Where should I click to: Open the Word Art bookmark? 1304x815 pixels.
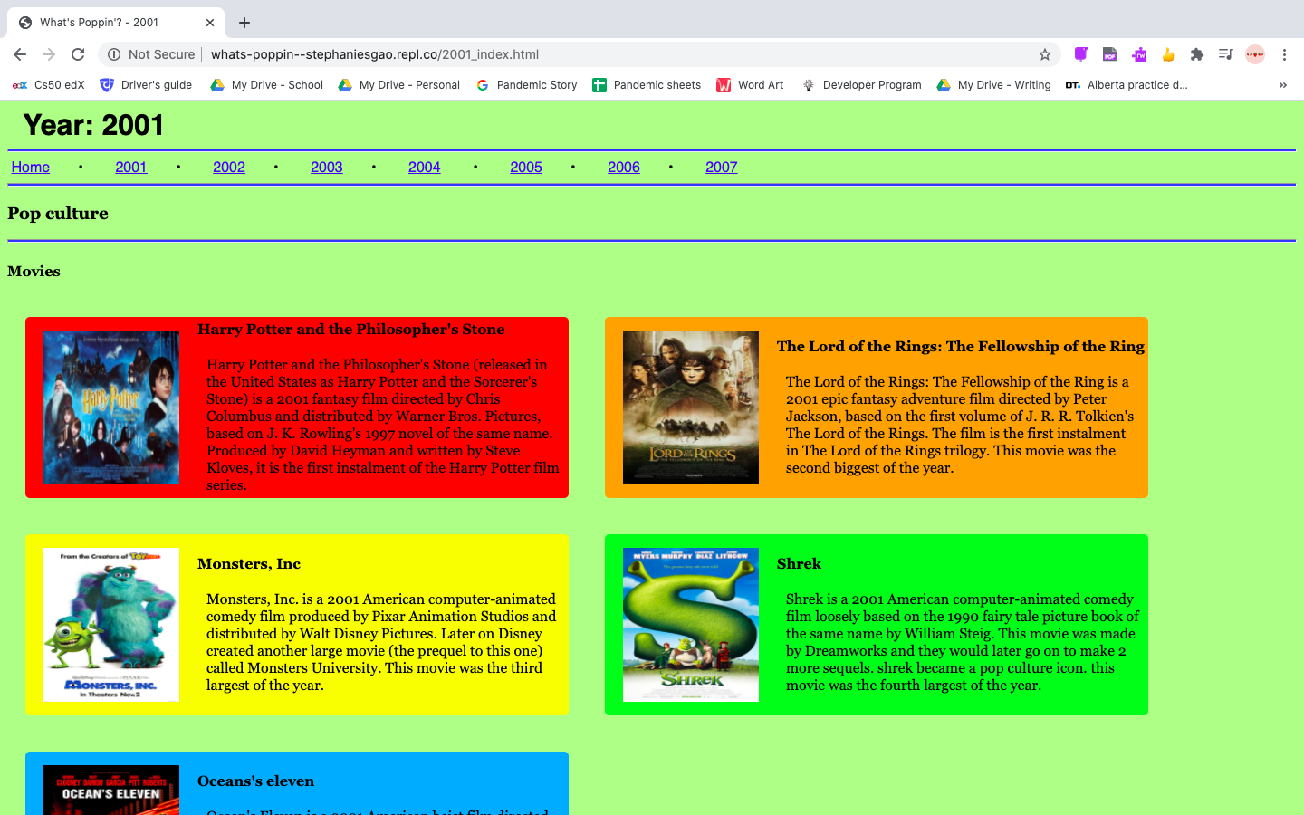(x=750, y=85)
